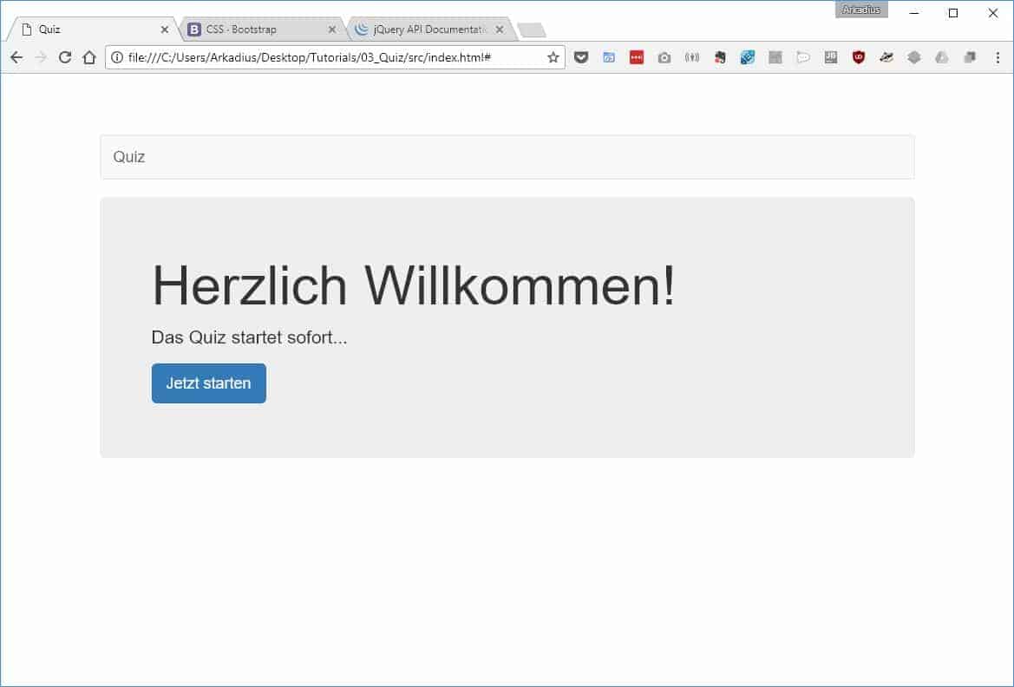This screenshot has width=1014, height=687.
Task: Click the JB JetBrains extension icon
Action: point(831,57)
